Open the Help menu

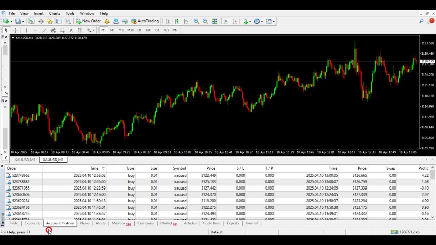point(104,13)
